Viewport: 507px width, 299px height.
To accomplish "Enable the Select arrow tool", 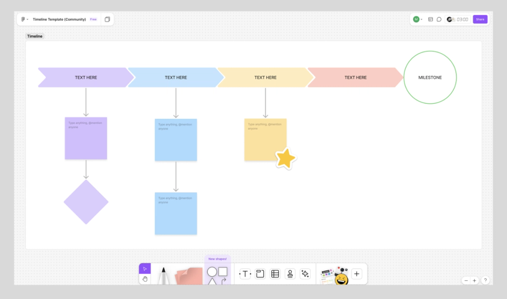I will [x=144, y=268].
